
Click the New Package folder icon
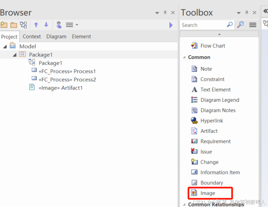coord(14,25)
